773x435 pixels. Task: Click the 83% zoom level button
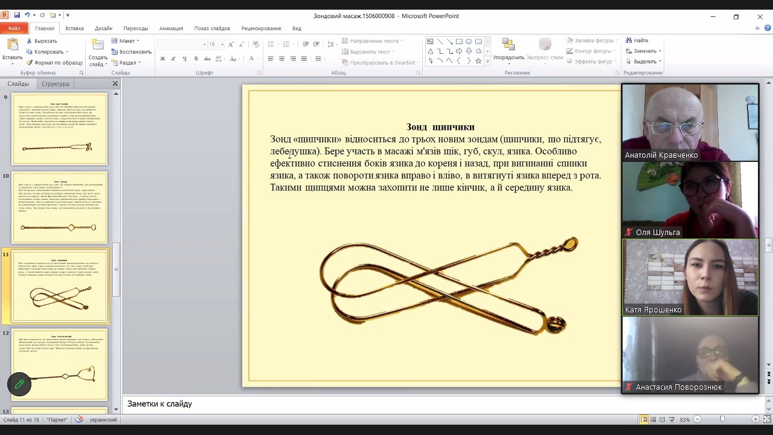685,419
